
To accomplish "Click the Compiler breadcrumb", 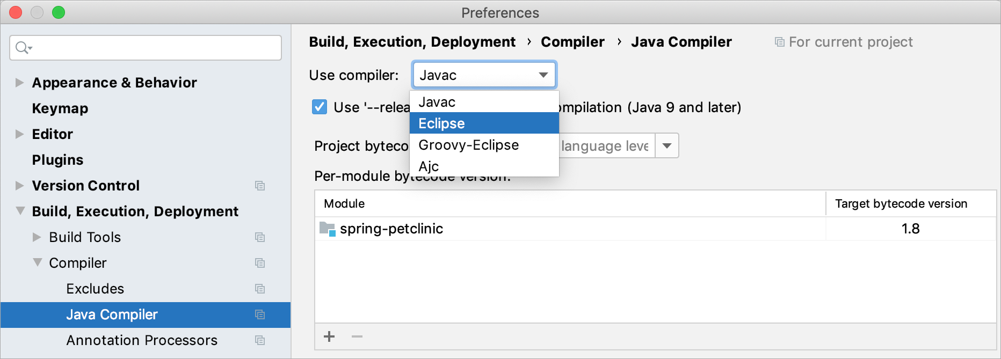I will (572, 42).
